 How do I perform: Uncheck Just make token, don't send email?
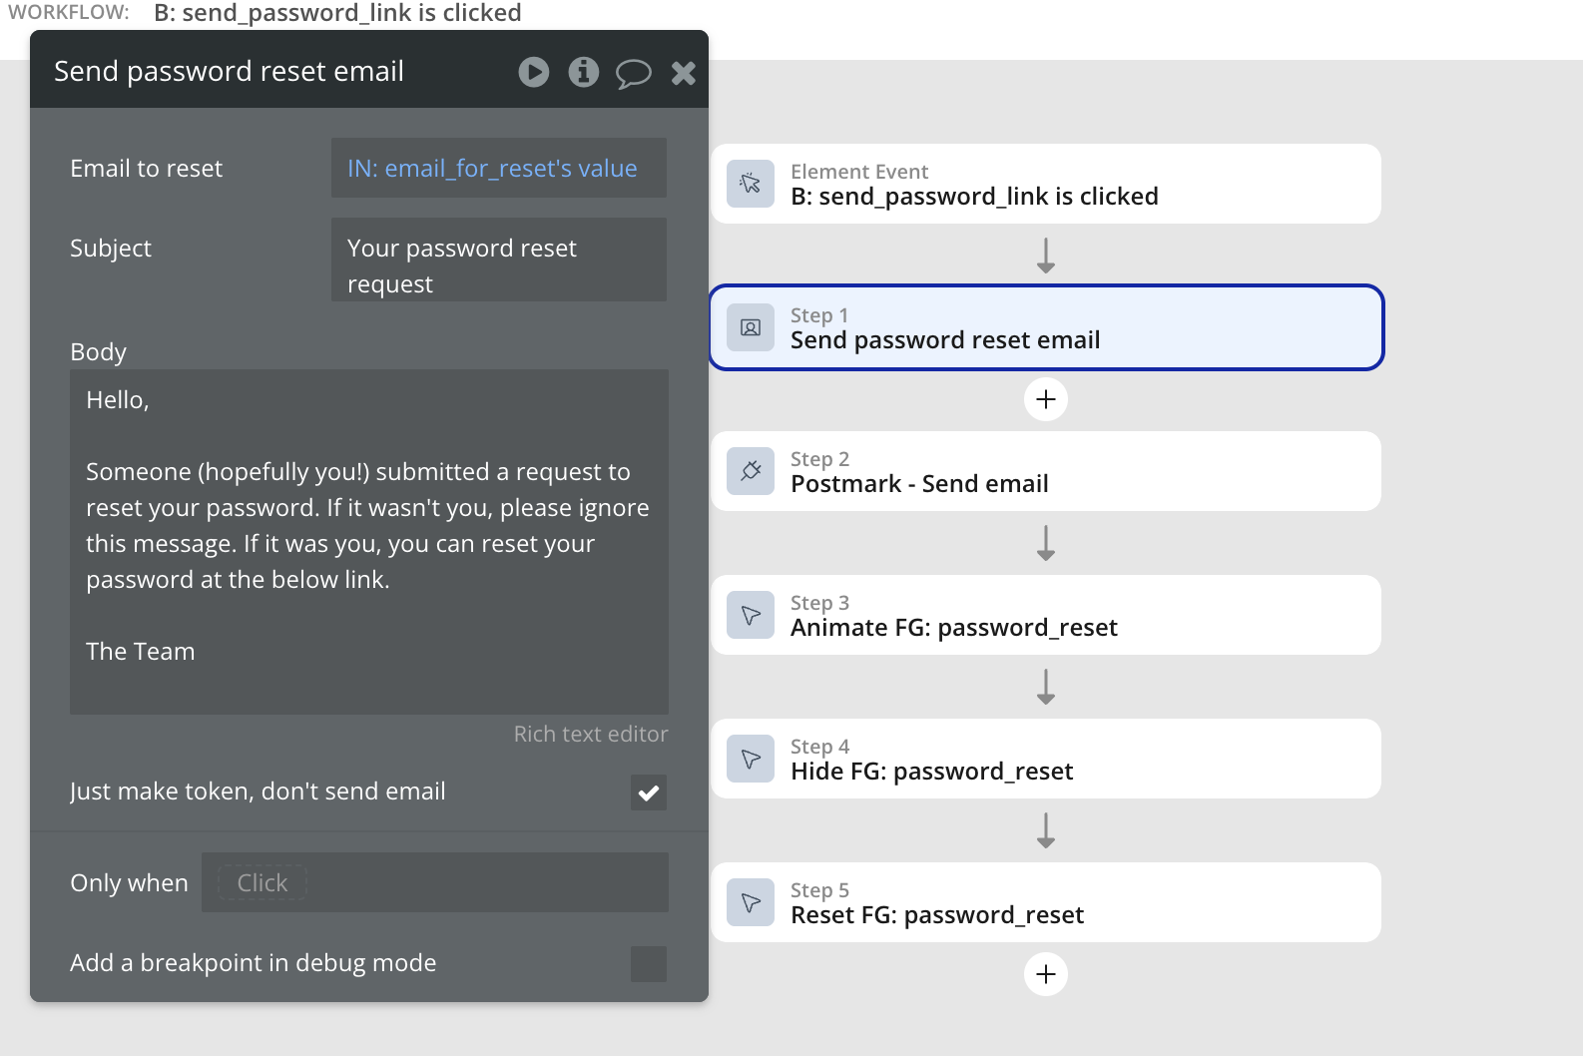[x=649, y=792]
